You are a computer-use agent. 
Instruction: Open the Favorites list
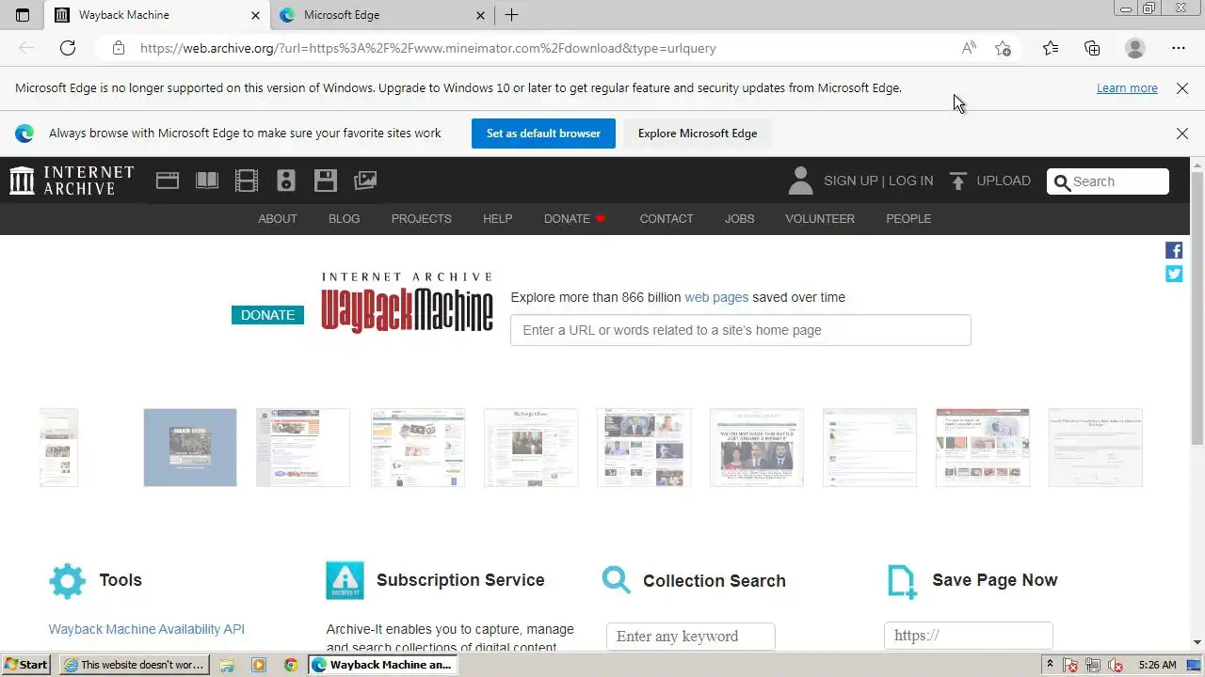pyautogui.click(x=1051, y=48)
